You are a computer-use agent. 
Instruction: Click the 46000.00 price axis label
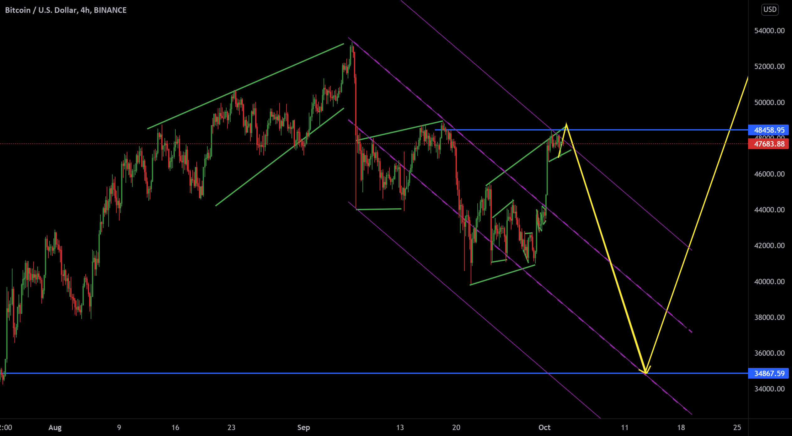(x=769, y=174)
